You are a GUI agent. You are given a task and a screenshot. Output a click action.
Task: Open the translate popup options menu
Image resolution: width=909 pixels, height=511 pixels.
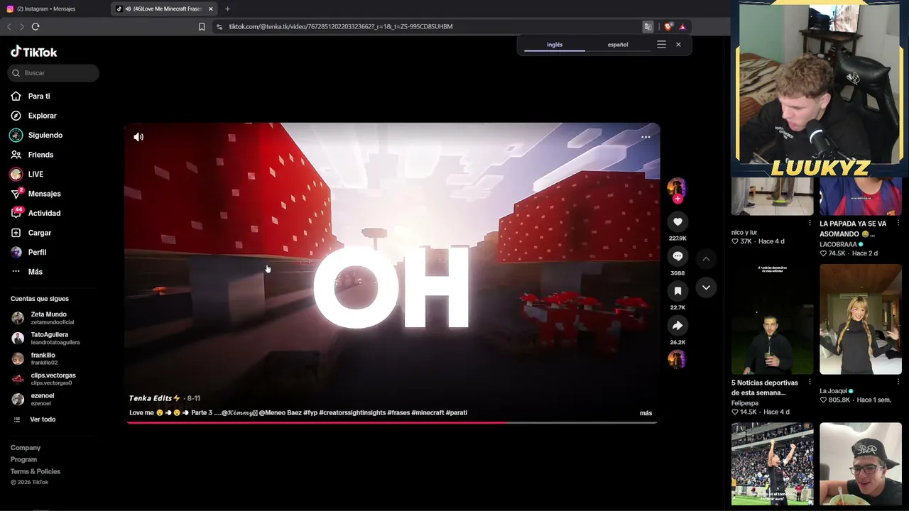click(661, 45)
